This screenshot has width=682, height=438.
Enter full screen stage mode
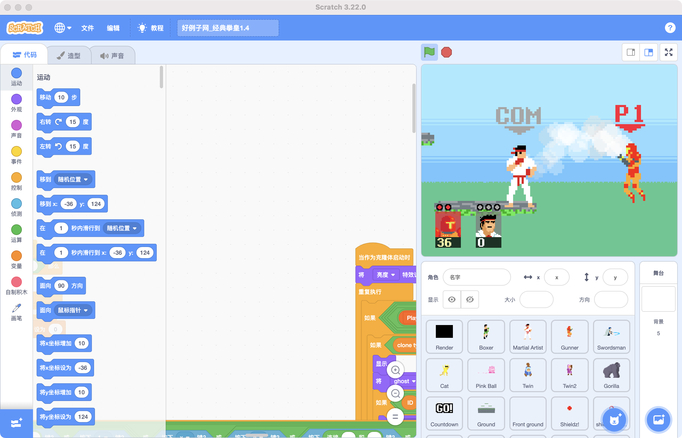point(668,52)
